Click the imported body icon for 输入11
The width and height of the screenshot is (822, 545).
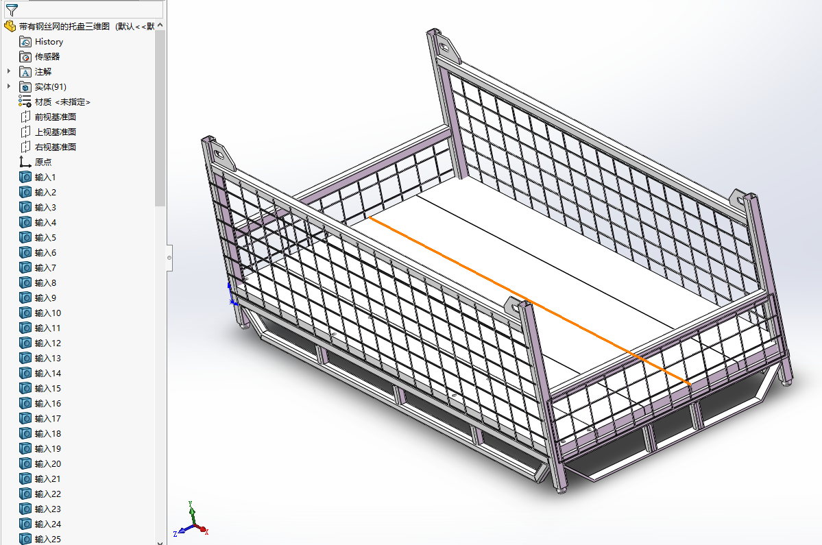(25, 328)
